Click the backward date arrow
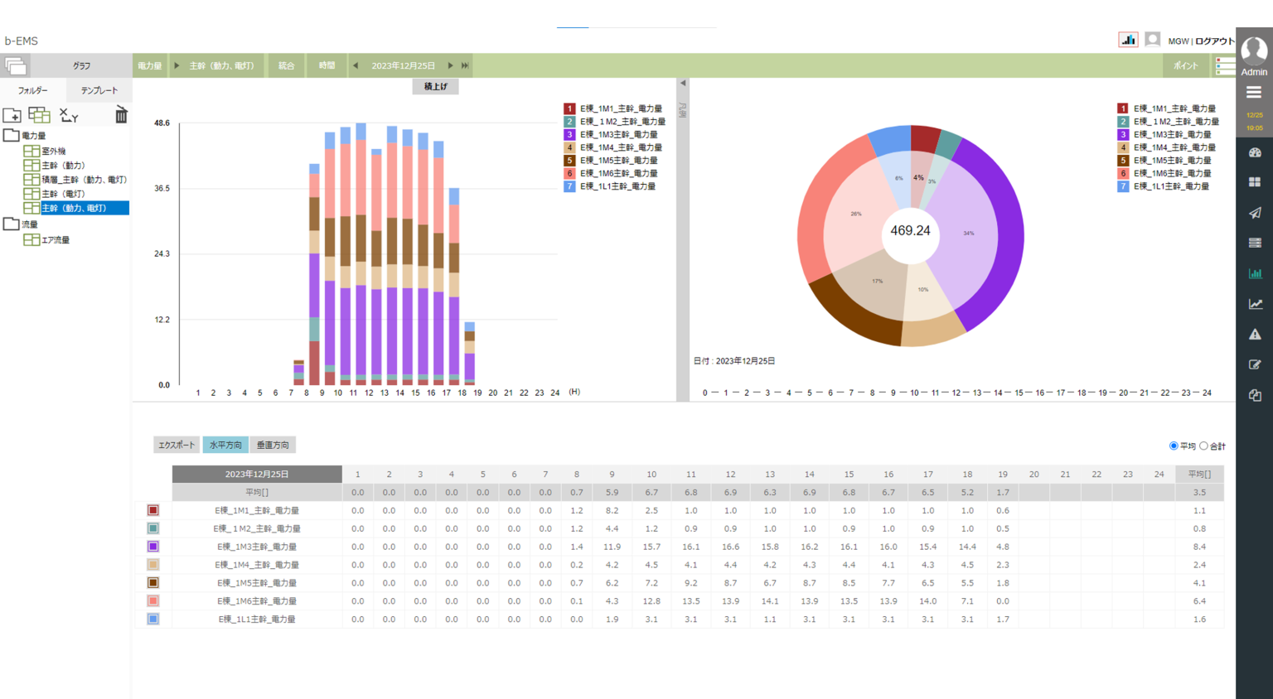 point(355,65)
